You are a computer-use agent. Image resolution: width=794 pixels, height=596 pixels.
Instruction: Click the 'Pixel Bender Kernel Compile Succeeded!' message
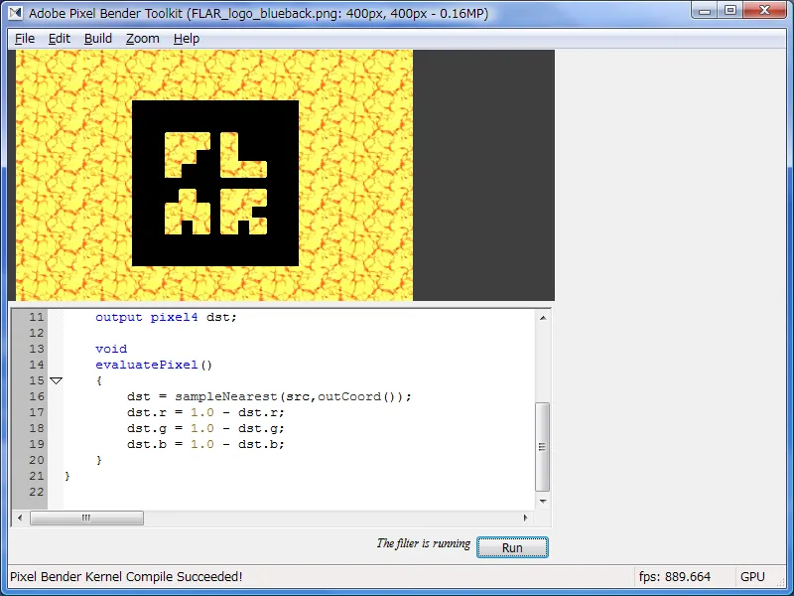point(126,577)
